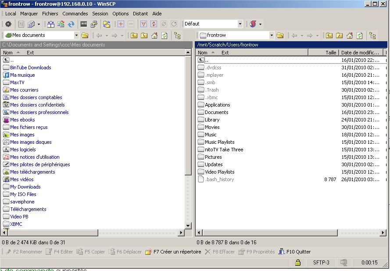This screenshot has width=390, height=271.
Task: Click the padlock icon in status bar
Action: coord(298,262)
